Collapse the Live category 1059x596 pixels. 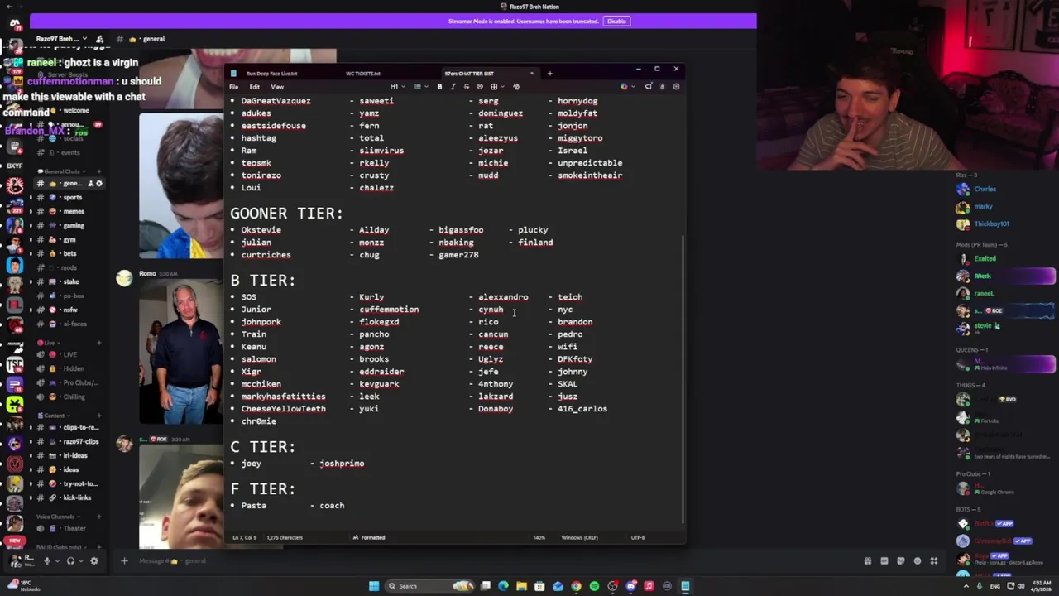click(48, 343)
